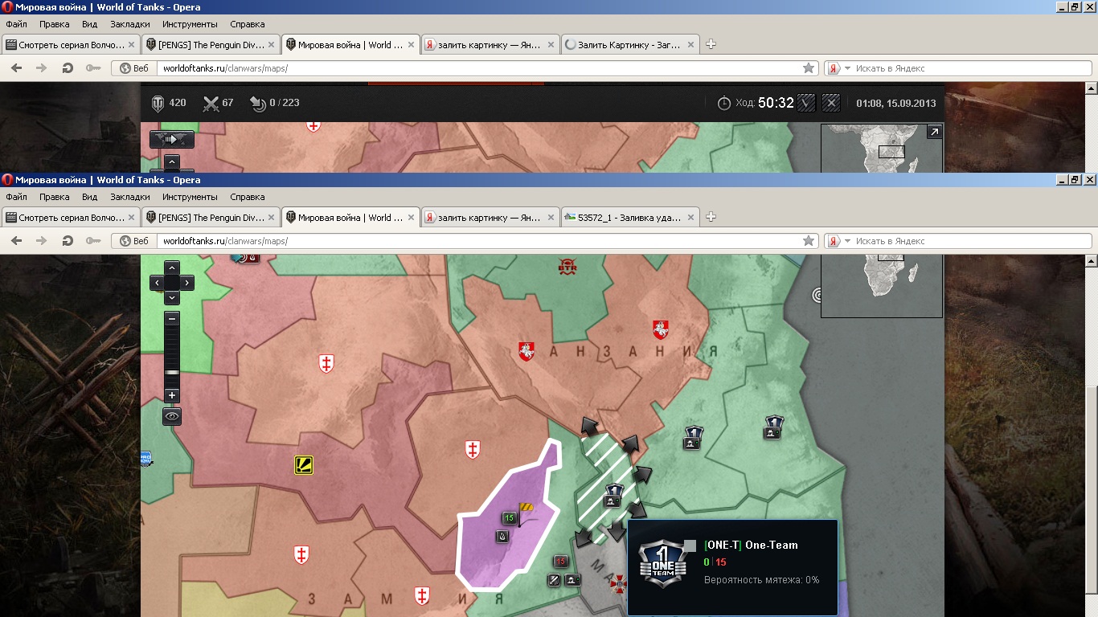Open a new tab in the front window
The height and width of the screenshot is (617, 1098).
pyautogui.click(x=711, y=217)
